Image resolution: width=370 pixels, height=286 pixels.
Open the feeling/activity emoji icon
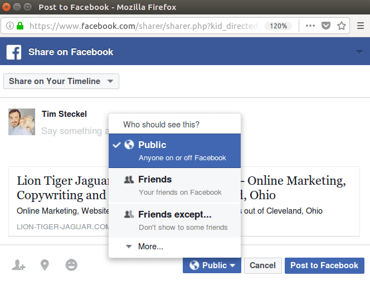pyautogui.click(x=71, y=265)
